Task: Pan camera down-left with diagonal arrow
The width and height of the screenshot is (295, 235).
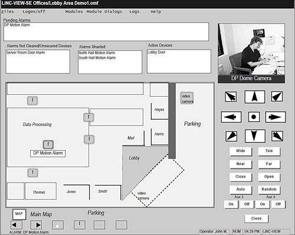Action: point(231,136)
